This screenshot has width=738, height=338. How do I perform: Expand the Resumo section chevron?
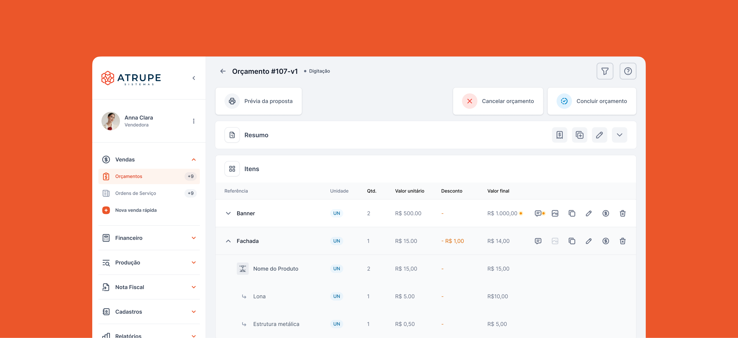[619, 135]
